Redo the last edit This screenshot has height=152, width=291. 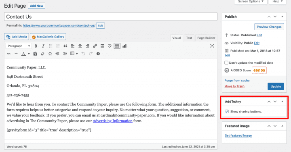[x=91, y=54]
